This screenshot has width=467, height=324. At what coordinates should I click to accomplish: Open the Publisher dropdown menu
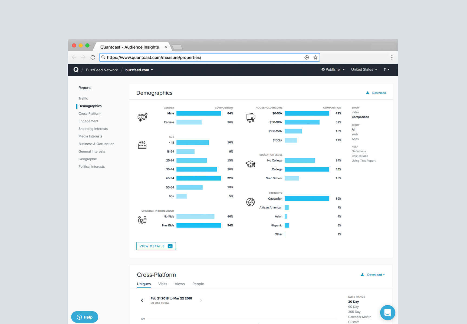[x=333, y=69]
